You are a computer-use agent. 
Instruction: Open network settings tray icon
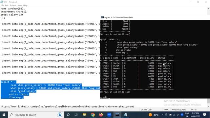click(174, 115)
